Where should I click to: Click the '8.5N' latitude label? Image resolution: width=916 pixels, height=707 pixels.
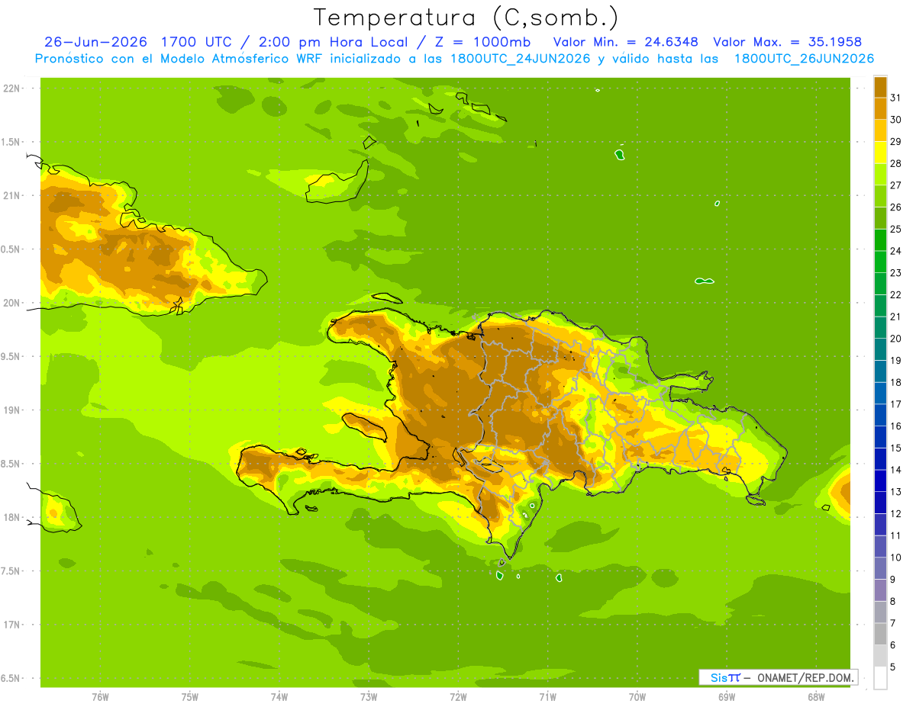[x=11, y=464]
